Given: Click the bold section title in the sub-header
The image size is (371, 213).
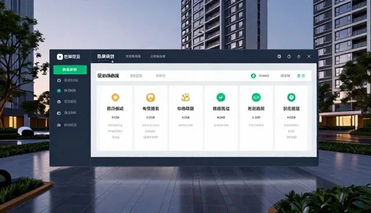Looking at the screenshot, I should coord(108,76).
